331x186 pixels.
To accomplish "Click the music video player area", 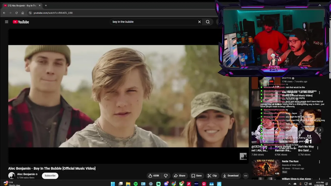I will 128,96.
